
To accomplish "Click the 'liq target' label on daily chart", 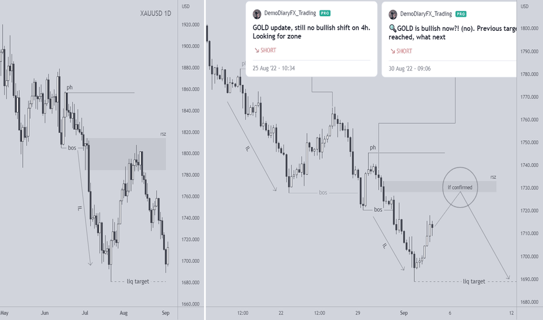I will [138, 281].
